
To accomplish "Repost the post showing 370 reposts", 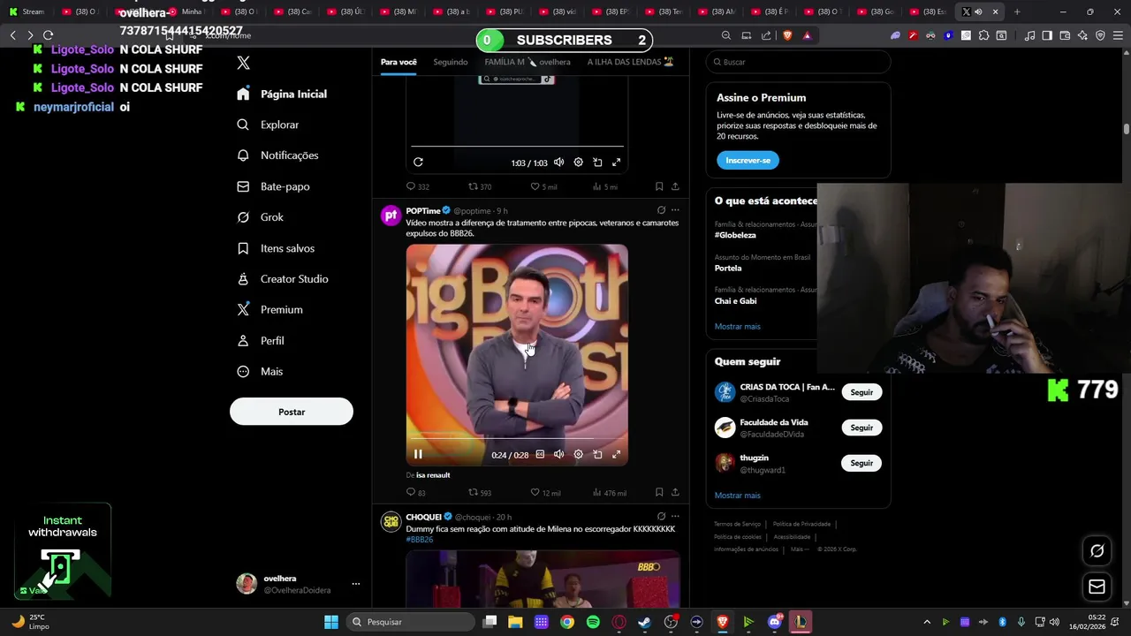I will coord(480,187).
